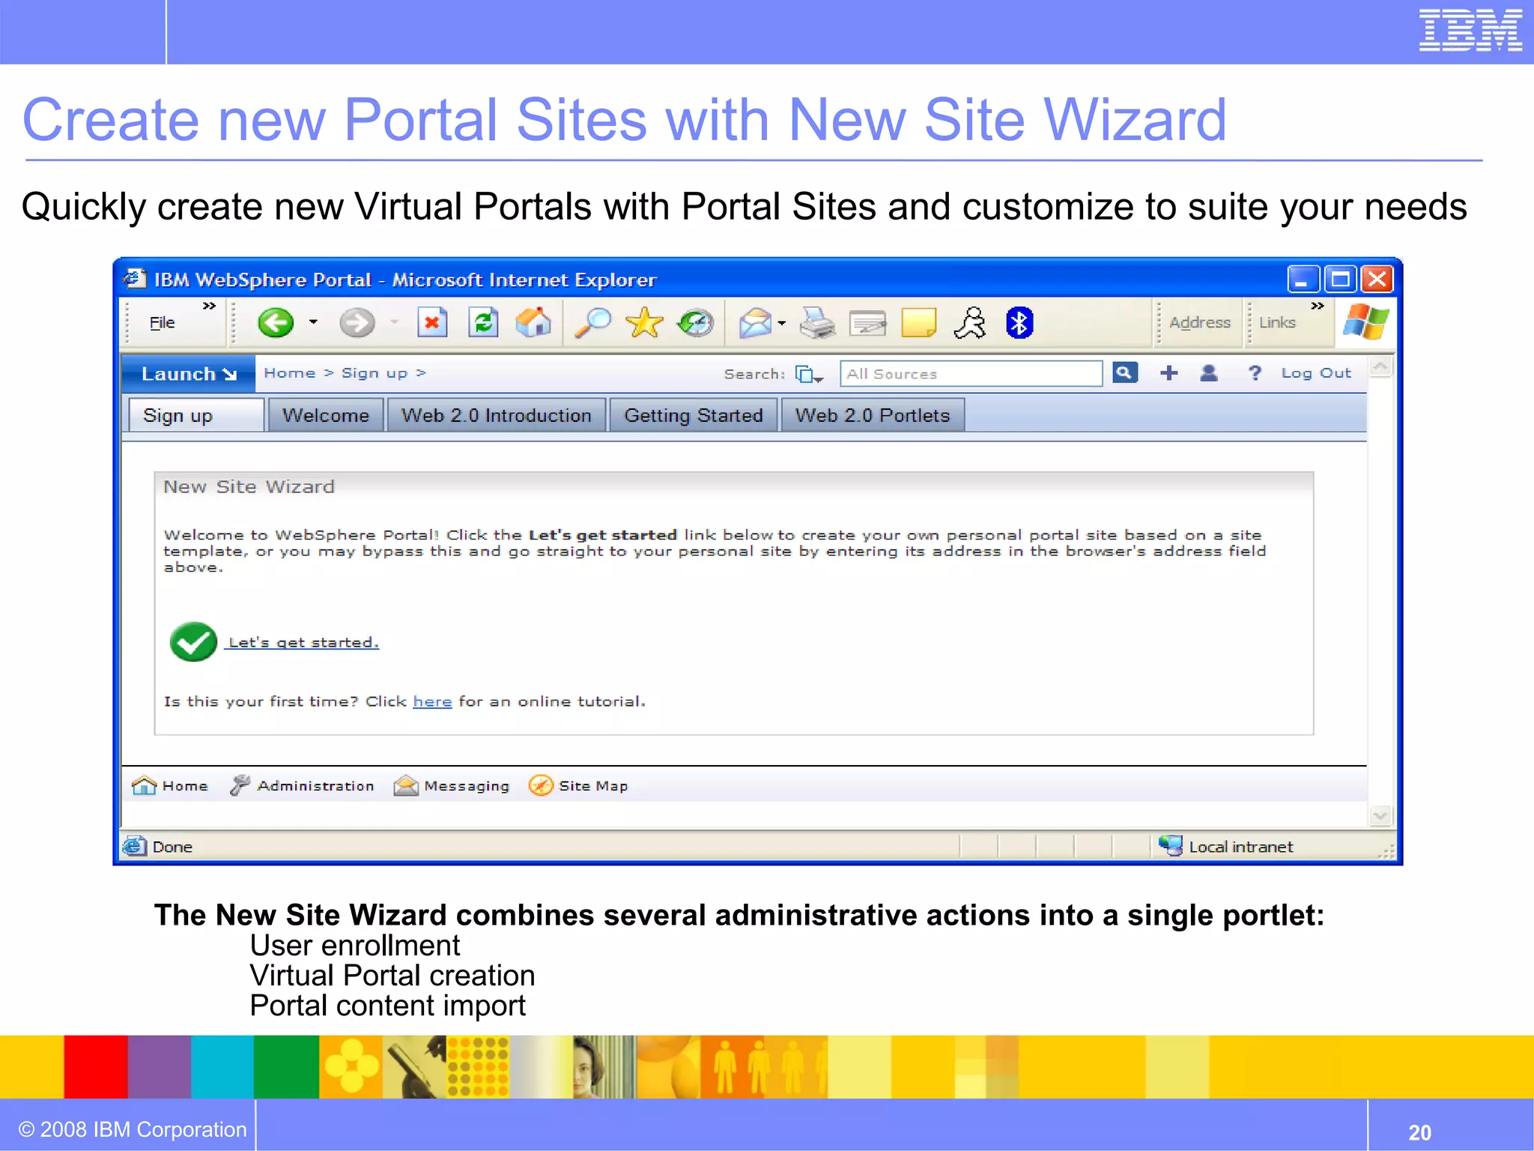Switch to the Welcome tab
Viewport: 1534px width, 1151px height.
(326, 415)
